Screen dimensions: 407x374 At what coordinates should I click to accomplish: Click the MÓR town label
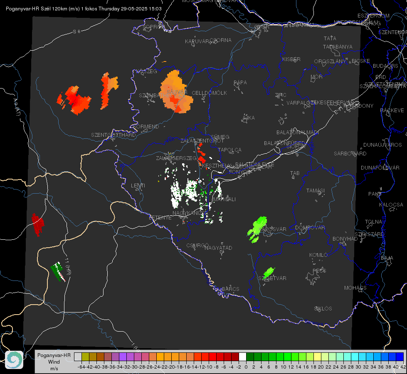pyautogui.click(x=317, y=77)
